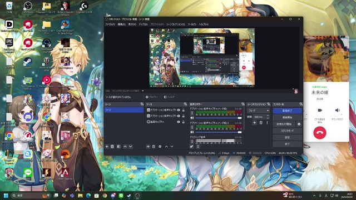Open the 編集(E) menu in OBS
This screenshot has height=200, width=356.
(x=121, y=24)
